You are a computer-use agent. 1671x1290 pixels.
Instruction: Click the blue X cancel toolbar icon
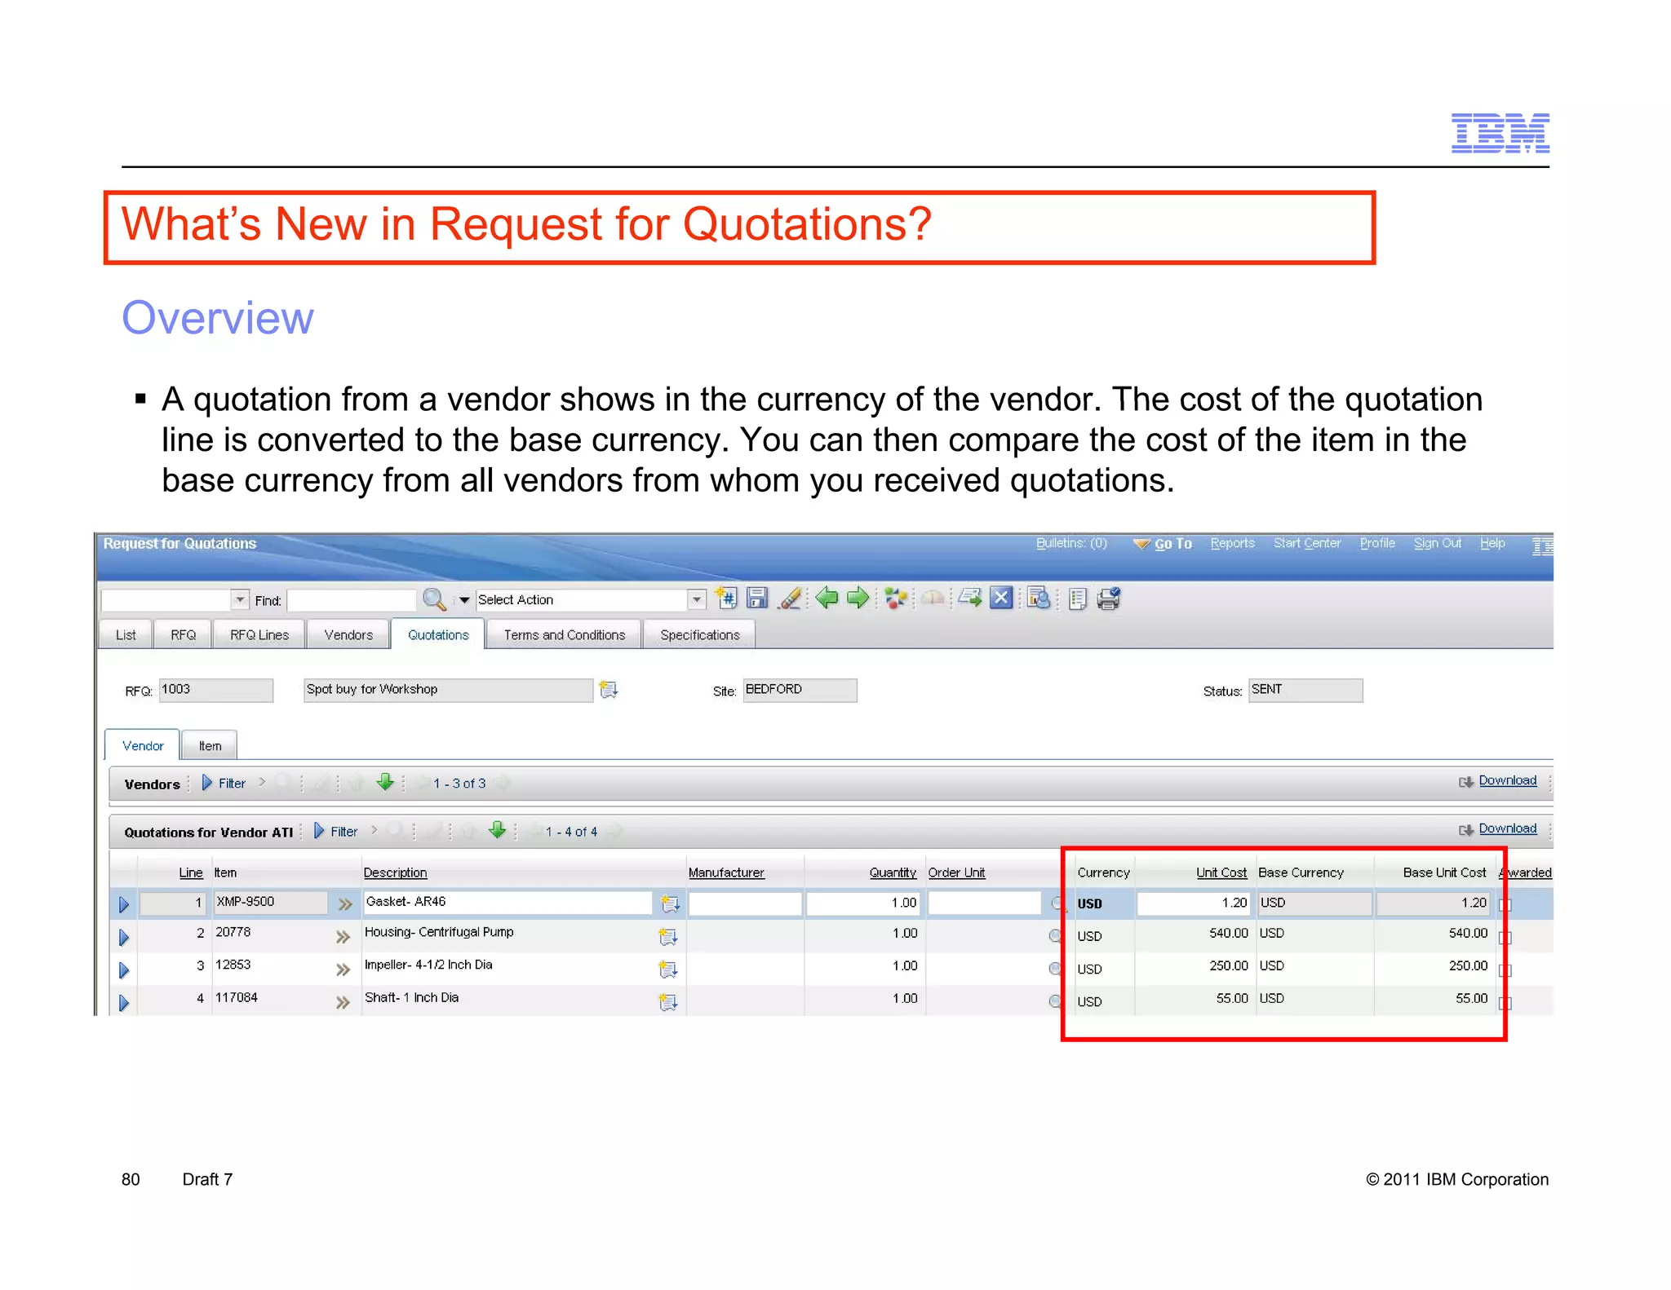pyautogui.click(x=1001, y=599)
